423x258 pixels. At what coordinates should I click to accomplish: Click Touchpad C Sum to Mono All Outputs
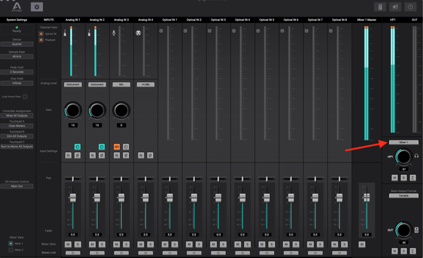pyautogui.click(x=17, y=147)
